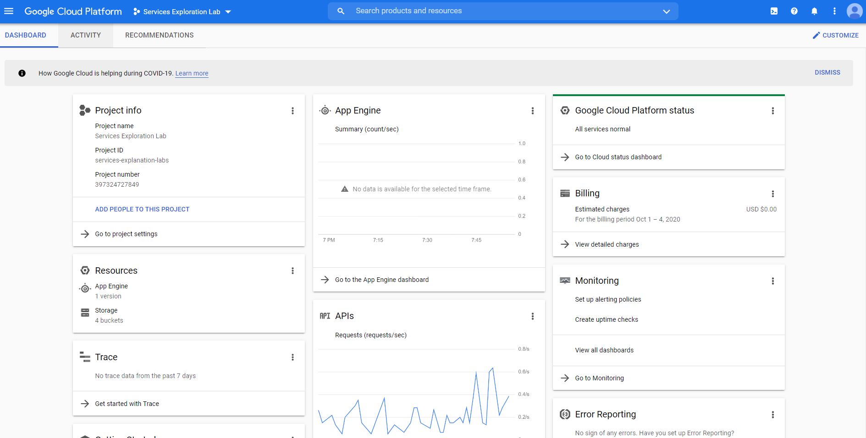Follow the Learn more link

[192, 73]
